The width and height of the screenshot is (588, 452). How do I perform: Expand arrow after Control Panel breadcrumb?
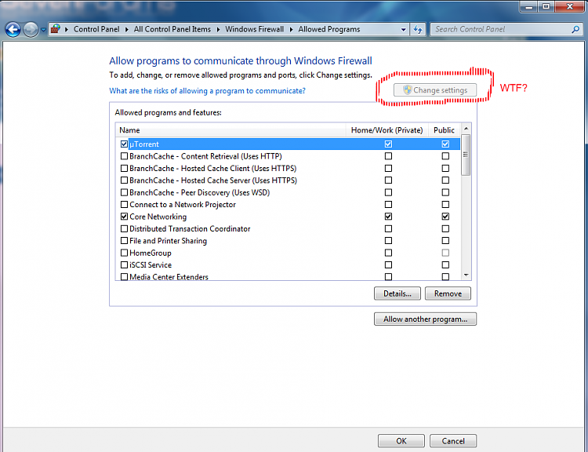127,29
